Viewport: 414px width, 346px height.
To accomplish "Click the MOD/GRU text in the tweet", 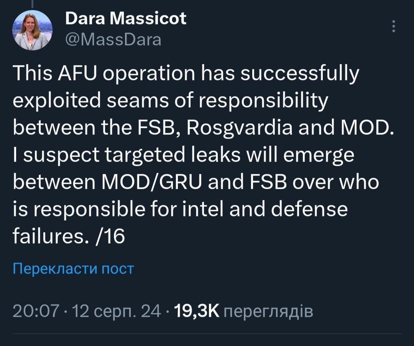I will (x=152, y=182).
